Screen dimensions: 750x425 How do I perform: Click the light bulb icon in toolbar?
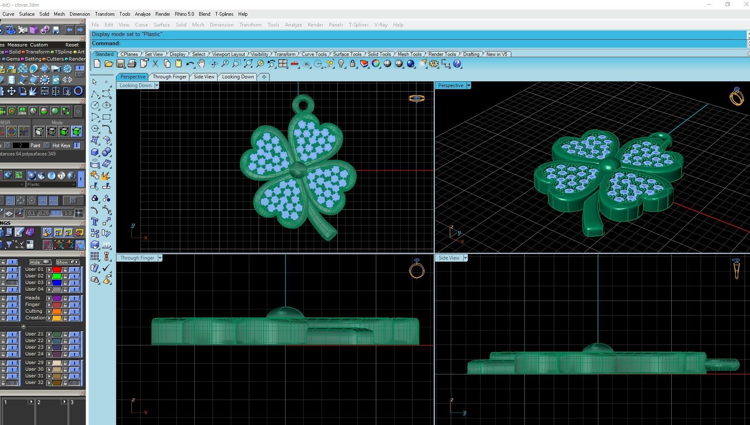341,64
